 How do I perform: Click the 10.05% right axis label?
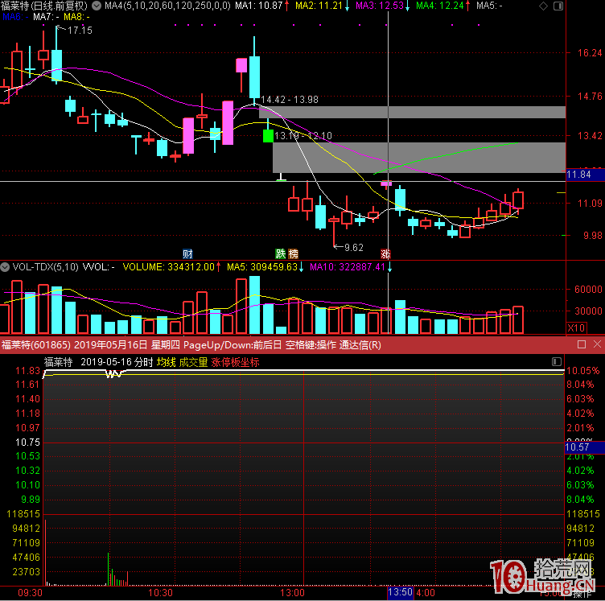click(583, 371)
